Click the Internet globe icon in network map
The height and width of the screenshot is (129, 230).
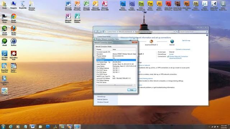point(172,42)
